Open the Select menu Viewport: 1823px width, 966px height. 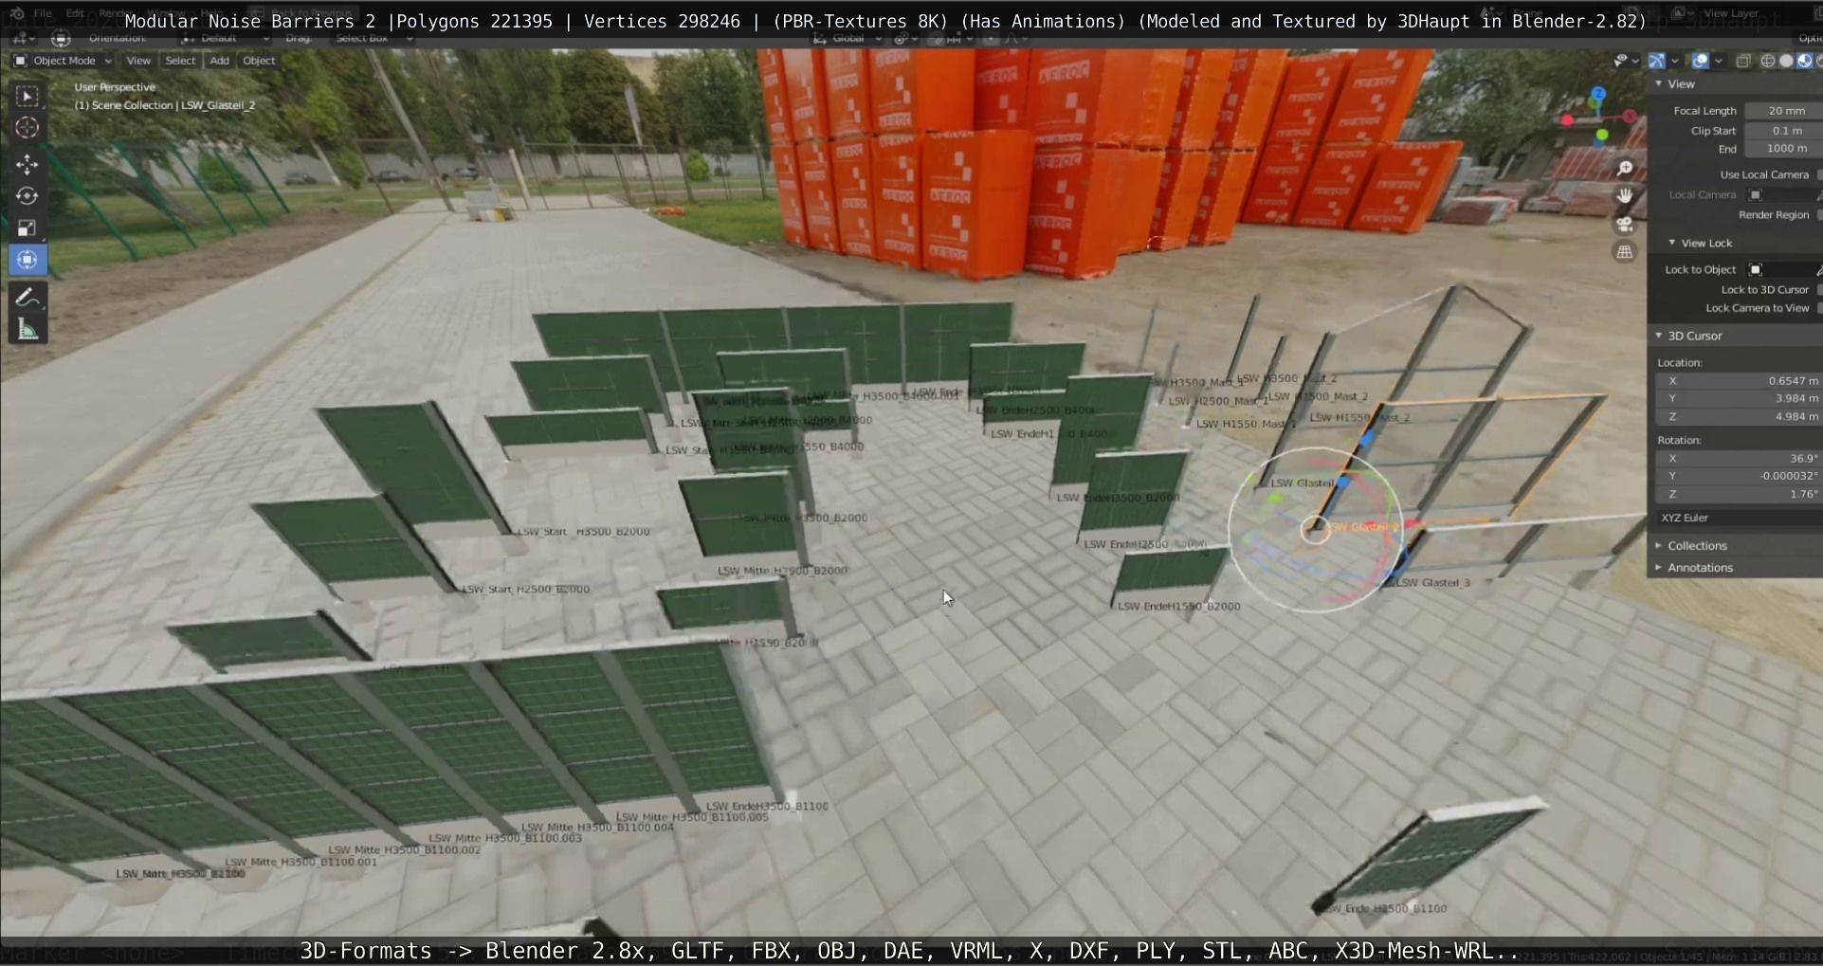[x=180, y=61]
